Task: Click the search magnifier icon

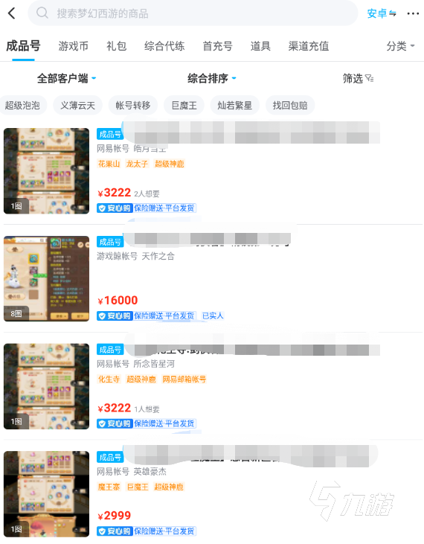Action: point(42,13)
